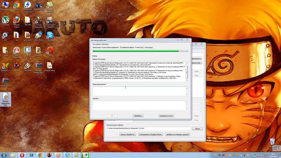Open the 'Новая папка' folder on desktop

tap(50, 67)
